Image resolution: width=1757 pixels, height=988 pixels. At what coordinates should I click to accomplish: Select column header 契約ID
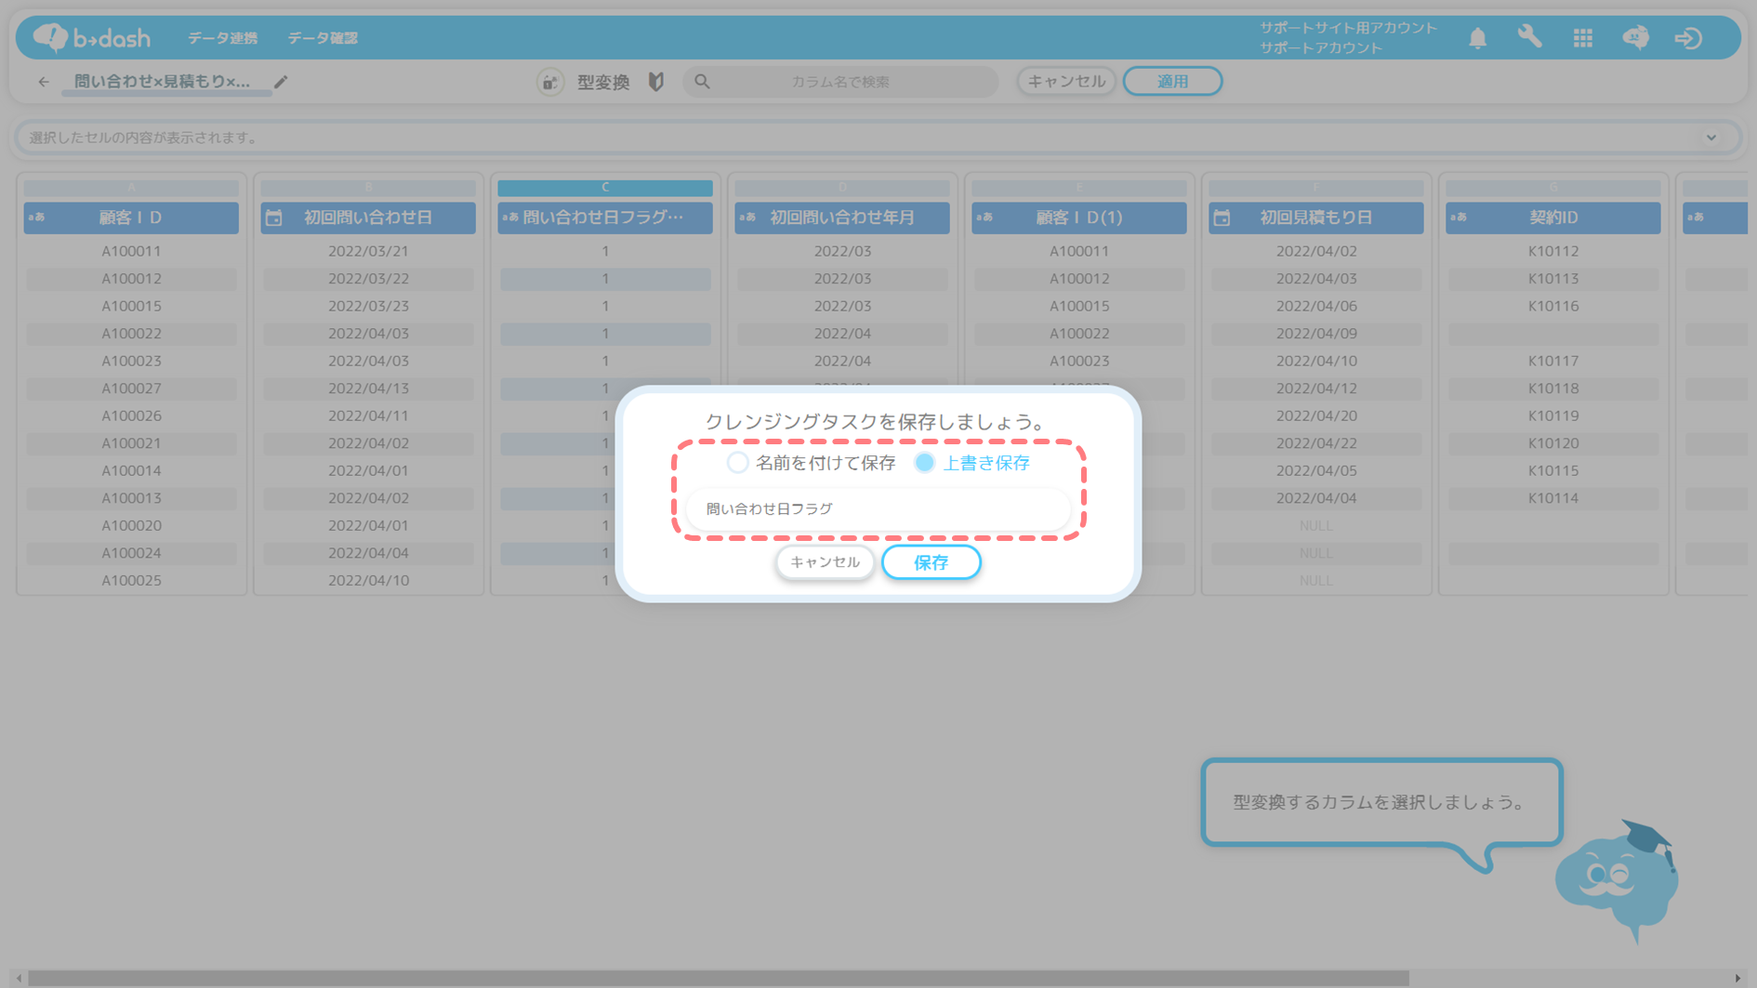coord(1553,217)
